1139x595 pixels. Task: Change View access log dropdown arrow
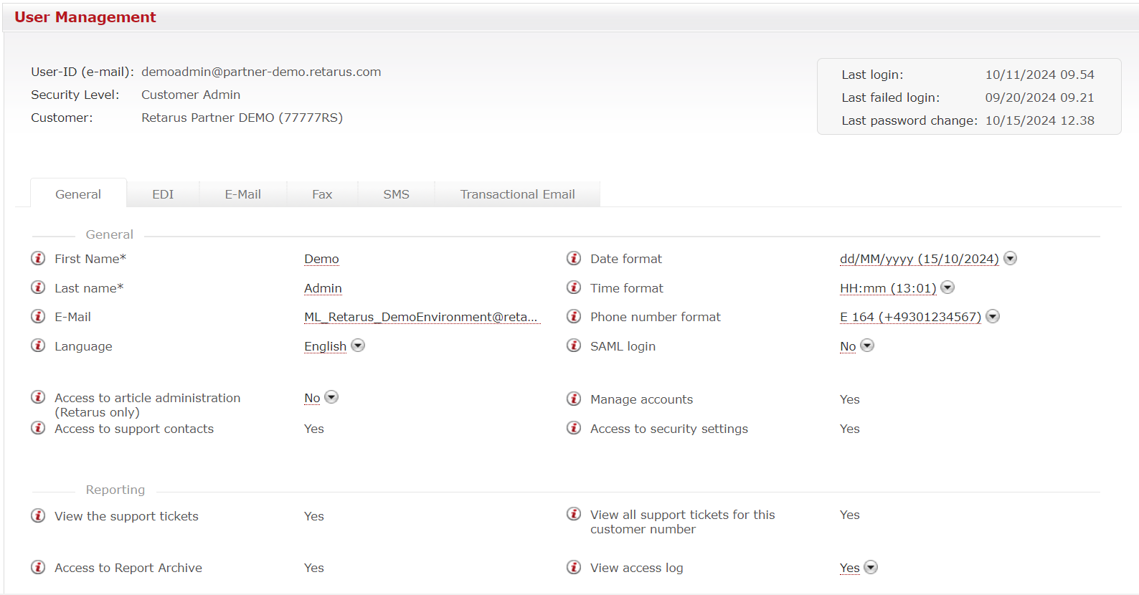[x=871, y=567]
